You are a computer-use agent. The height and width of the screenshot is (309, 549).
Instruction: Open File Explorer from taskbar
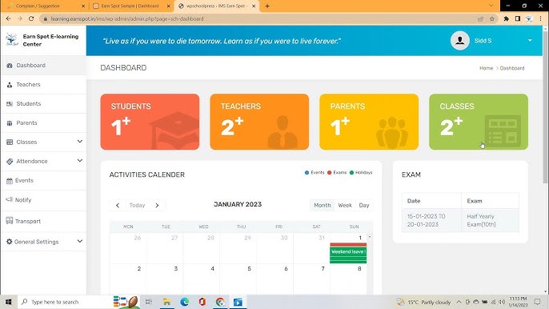coord(166,302)
